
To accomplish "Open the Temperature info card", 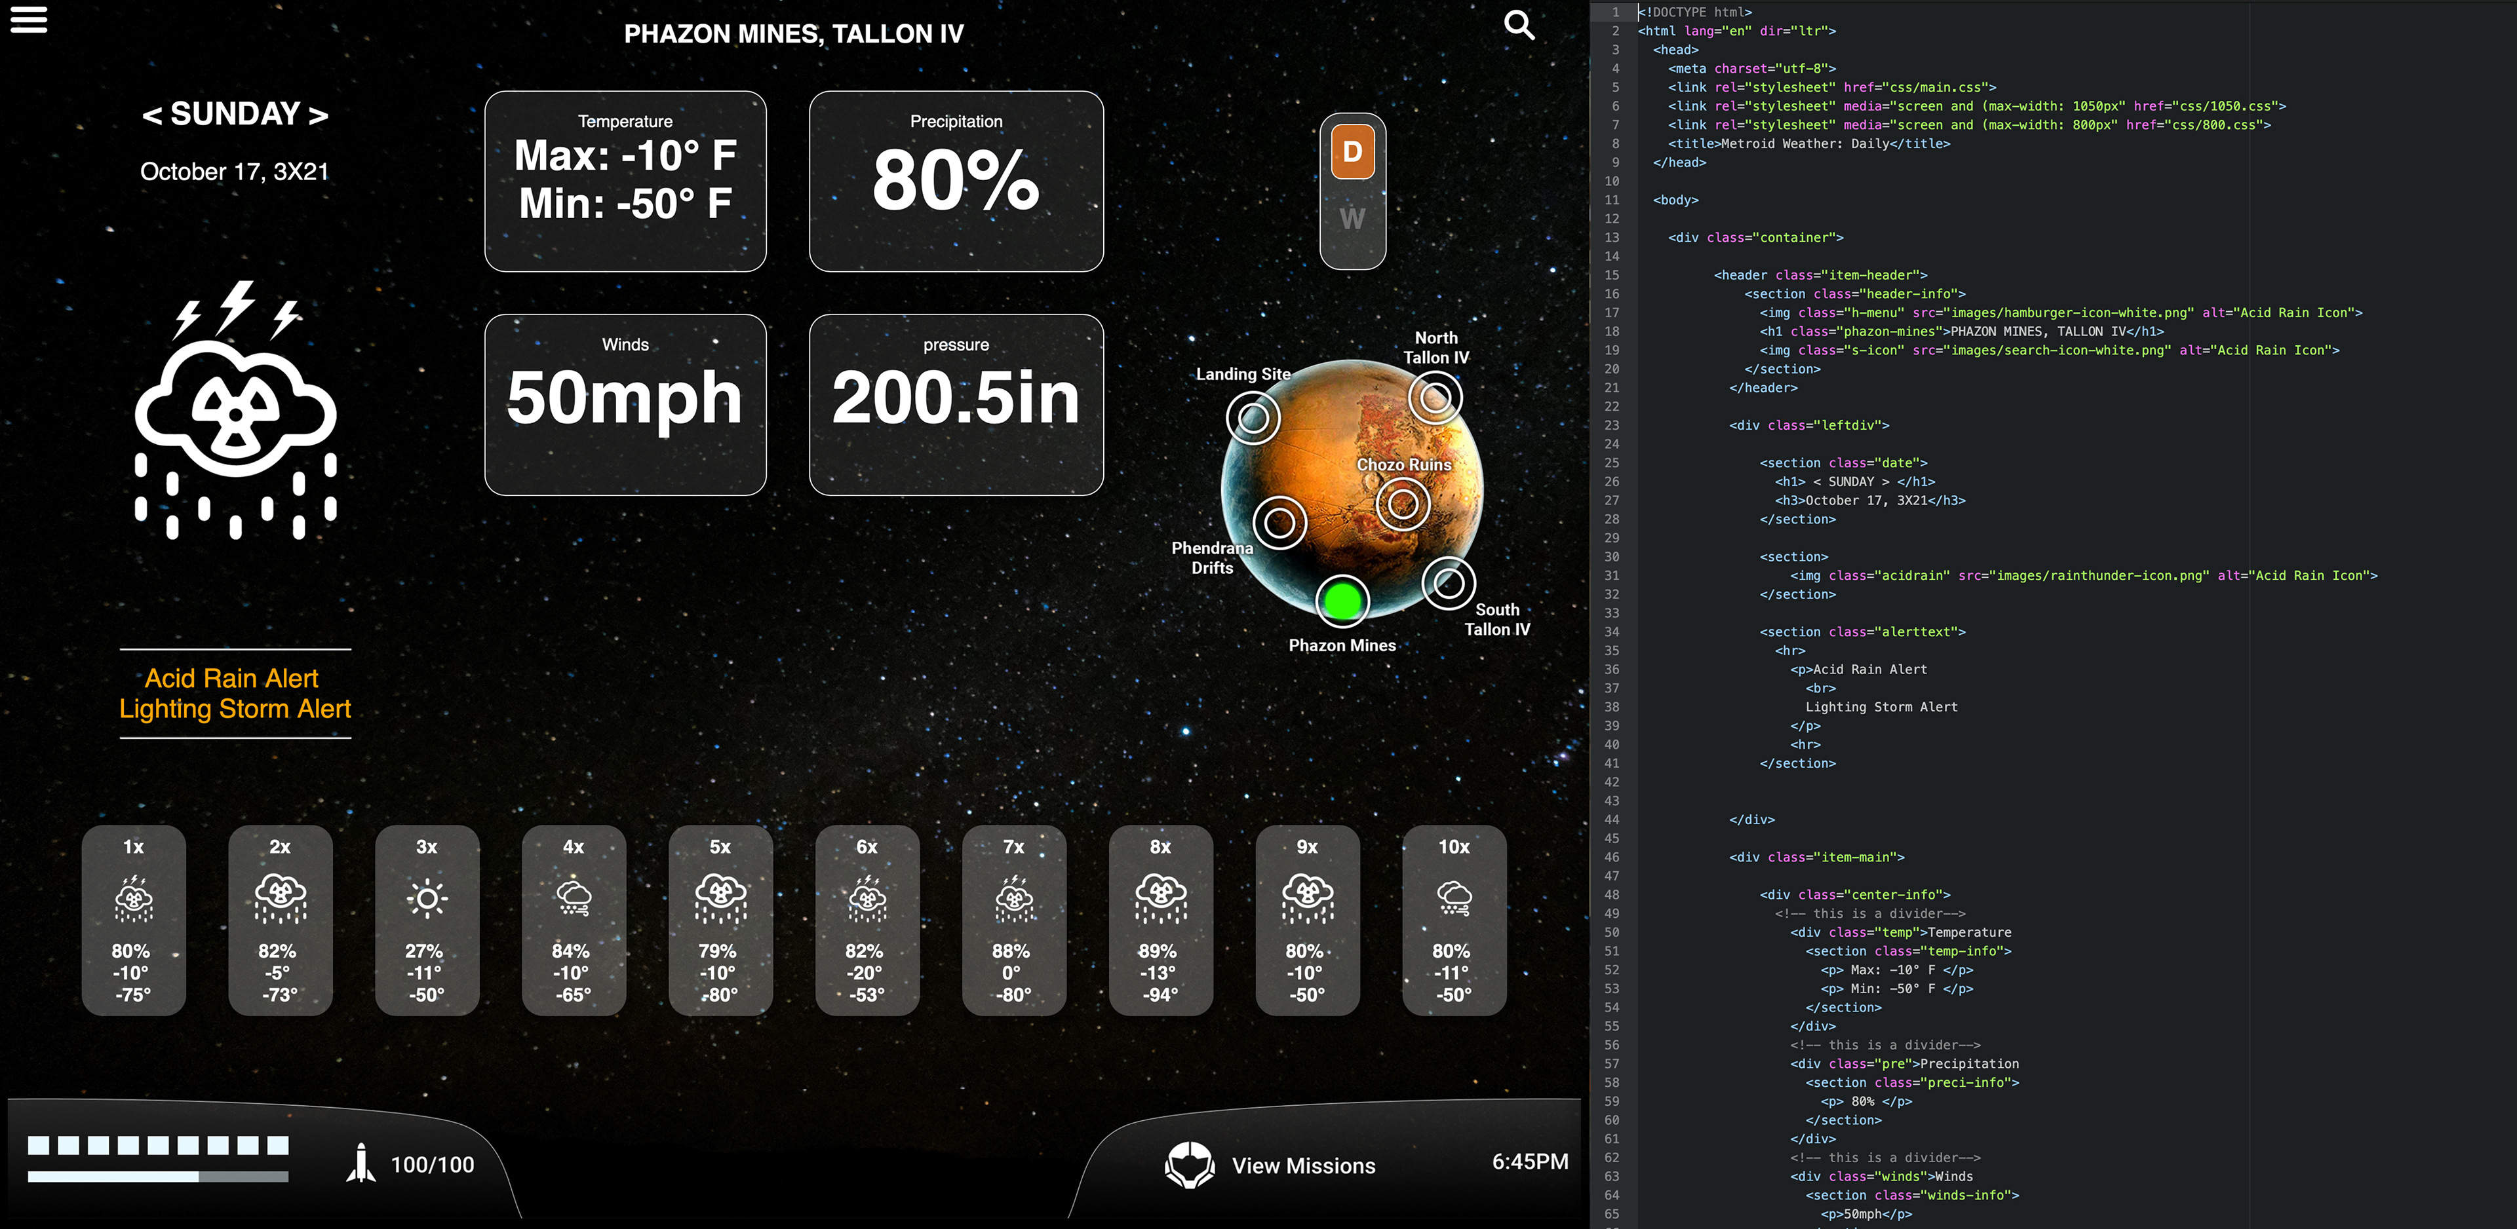I will [625, 181].
